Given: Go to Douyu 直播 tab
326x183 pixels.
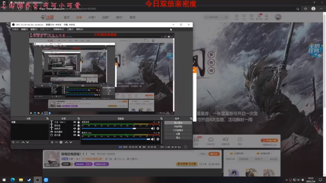Looking at the screenshot, I should click(x=79, y=17).
